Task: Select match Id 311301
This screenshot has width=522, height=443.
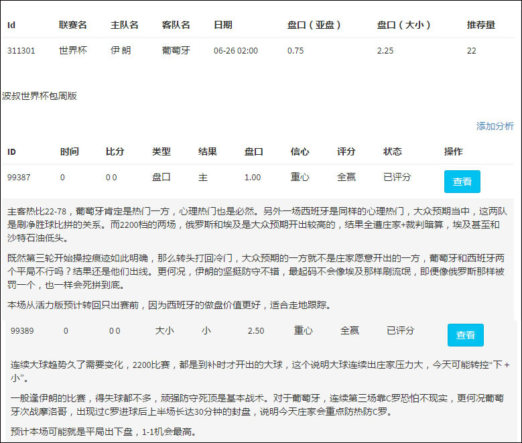Action: coord(21,51)
